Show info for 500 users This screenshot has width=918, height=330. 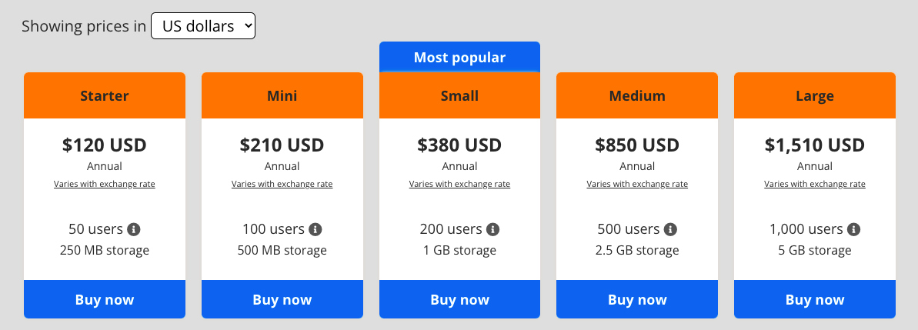[x=670, y=229]
